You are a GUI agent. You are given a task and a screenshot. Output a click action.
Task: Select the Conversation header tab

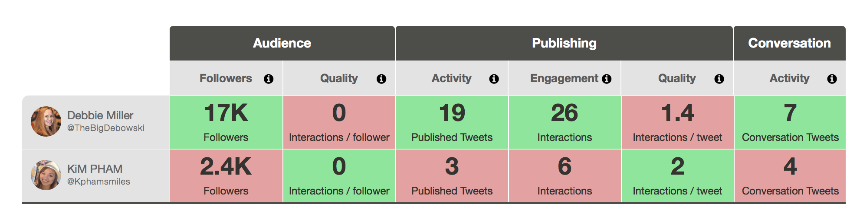[790, 43]
